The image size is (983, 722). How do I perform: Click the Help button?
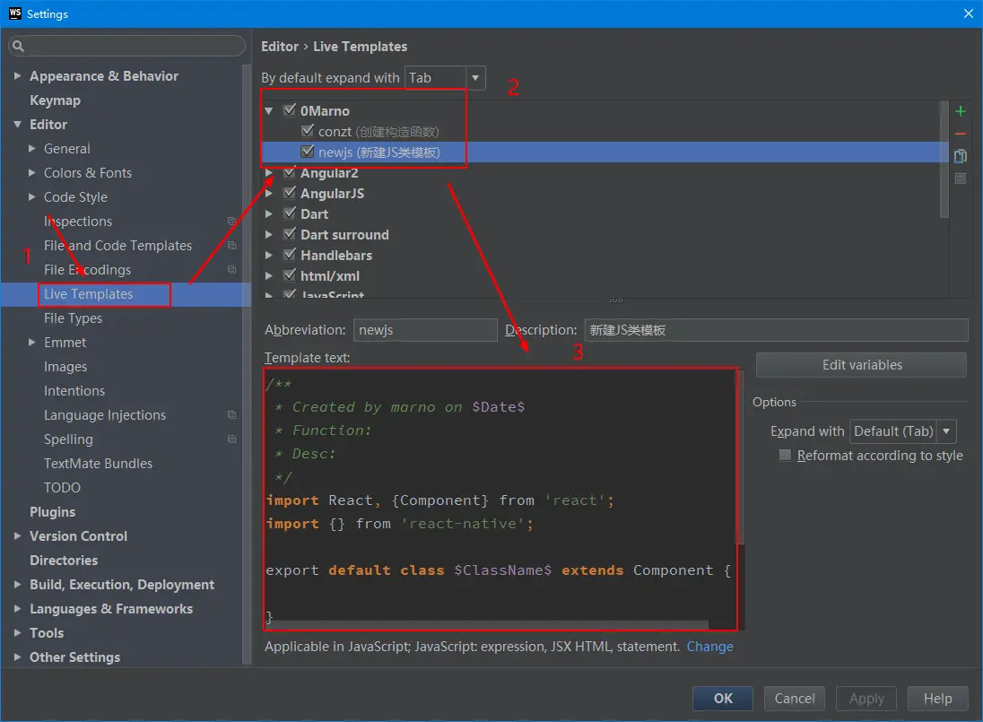(x=937, y=698)
